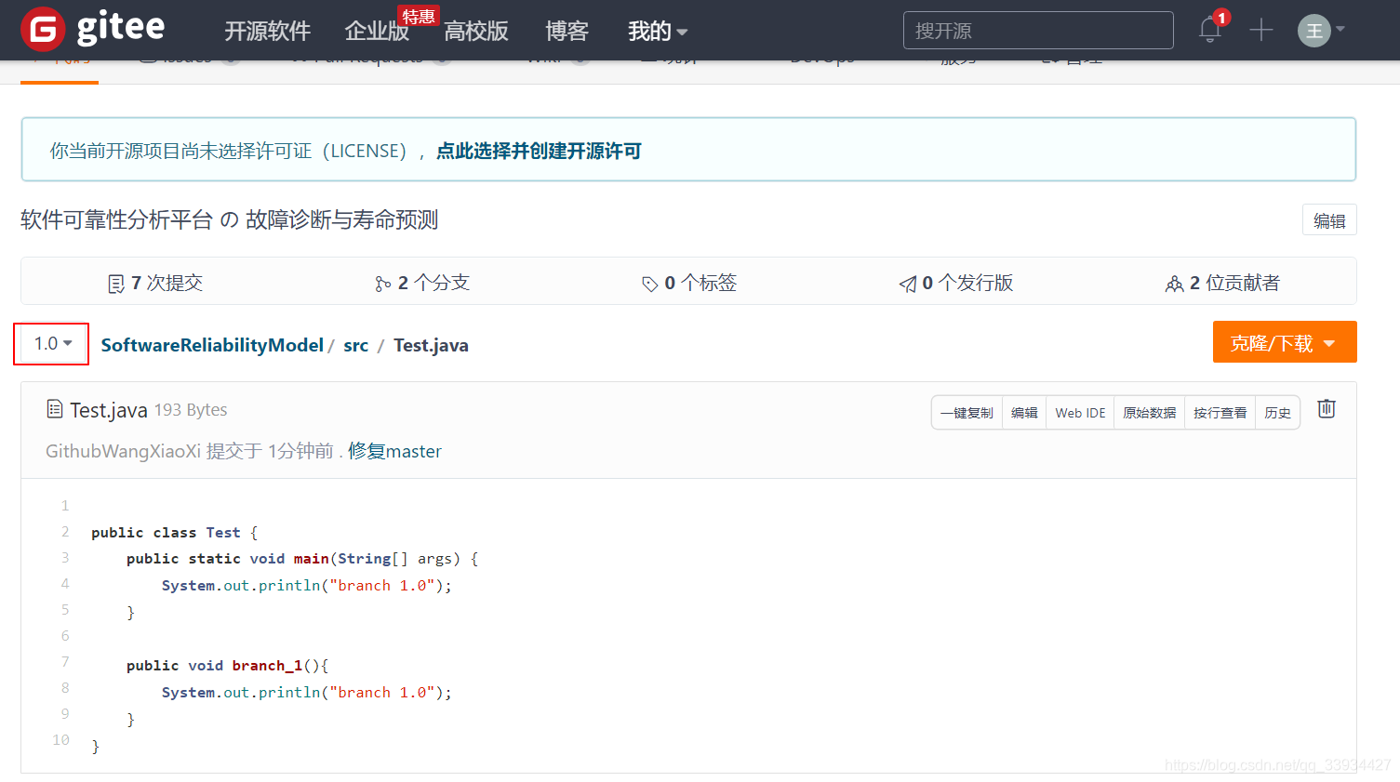Delete Test.java with the trash icon

click(x=1327, y=408)
